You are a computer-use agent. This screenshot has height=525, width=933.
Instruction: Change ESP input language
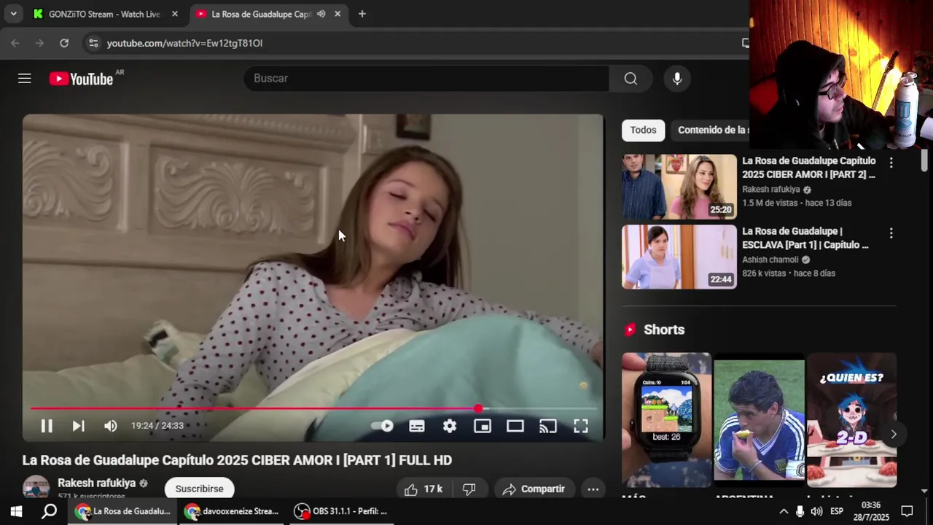(837, 511)
